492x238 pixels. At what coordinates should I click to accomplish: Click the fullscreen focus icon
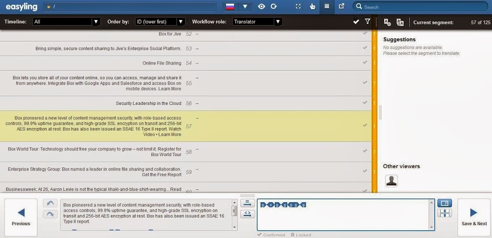coord(298,7)
